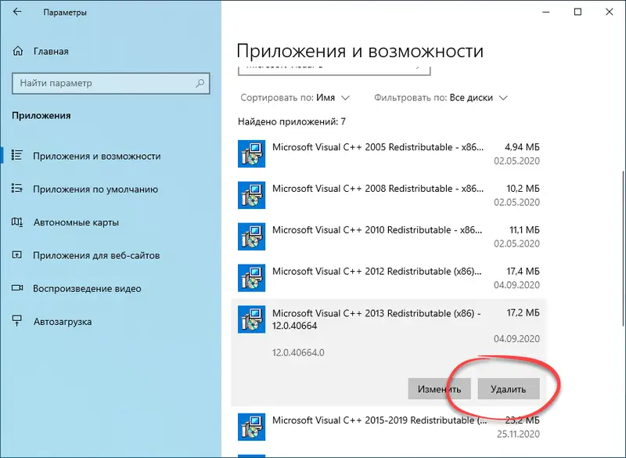
Task: Maximize the Параметры window
Action: coord(577,12)
